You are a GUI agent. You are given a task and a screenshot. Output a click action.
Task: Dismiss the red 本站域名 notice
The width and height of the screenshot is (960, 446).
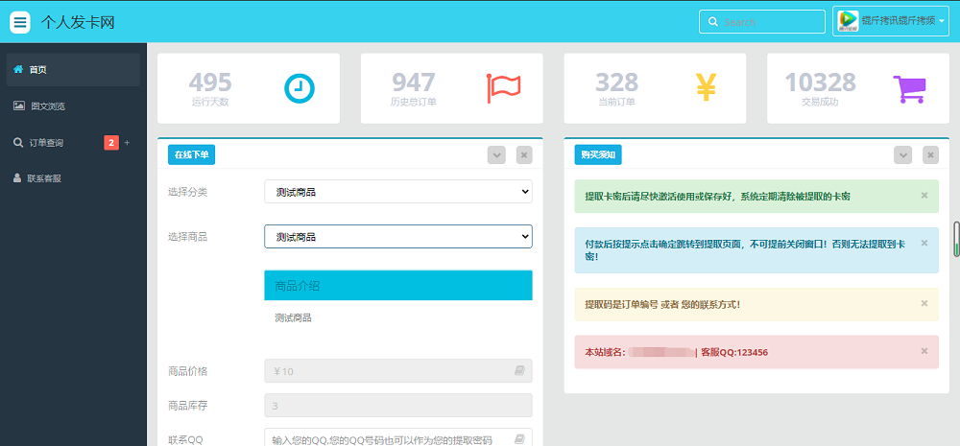[924, 351]
